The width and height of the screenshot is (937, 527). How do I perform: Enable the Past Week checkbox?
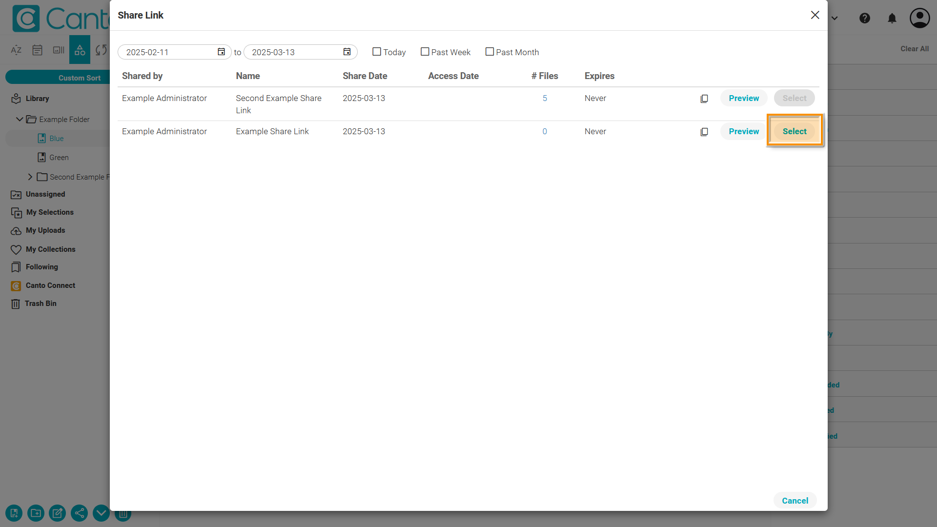tap(425, 52)
